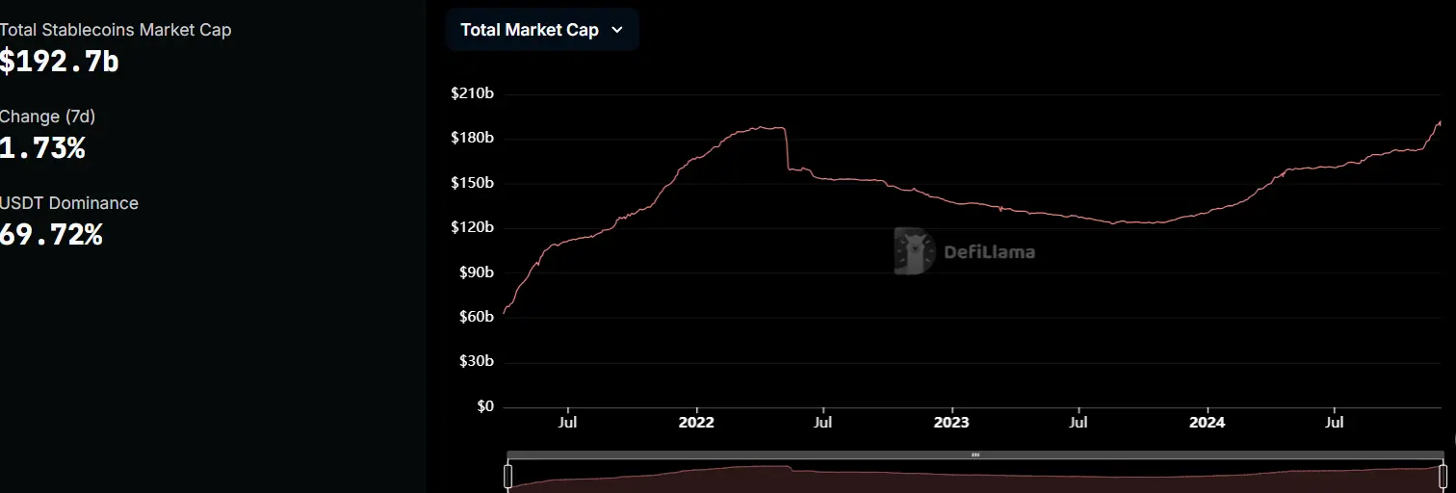Click the DefiLlama llama logo watermark
This screenshot has width=1456, height=493.
pyautogui.click(x=913, y=251)
